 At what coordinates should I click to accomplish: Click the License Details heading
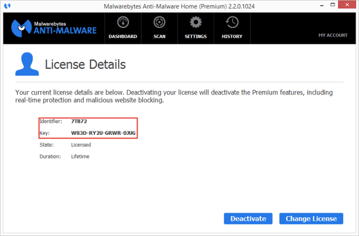(x=85, y=64)
